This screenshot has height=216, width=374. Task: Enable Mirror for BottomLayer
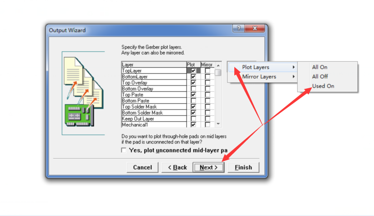(x=207, y=77)
